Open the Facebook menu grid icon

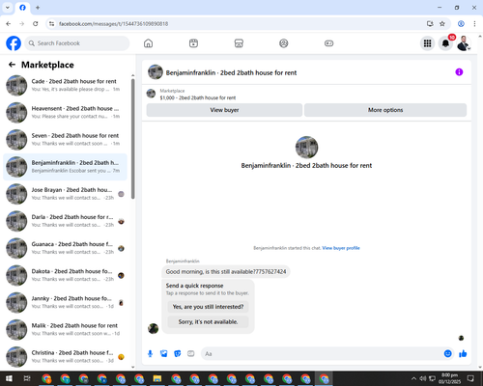click(427, 43)
